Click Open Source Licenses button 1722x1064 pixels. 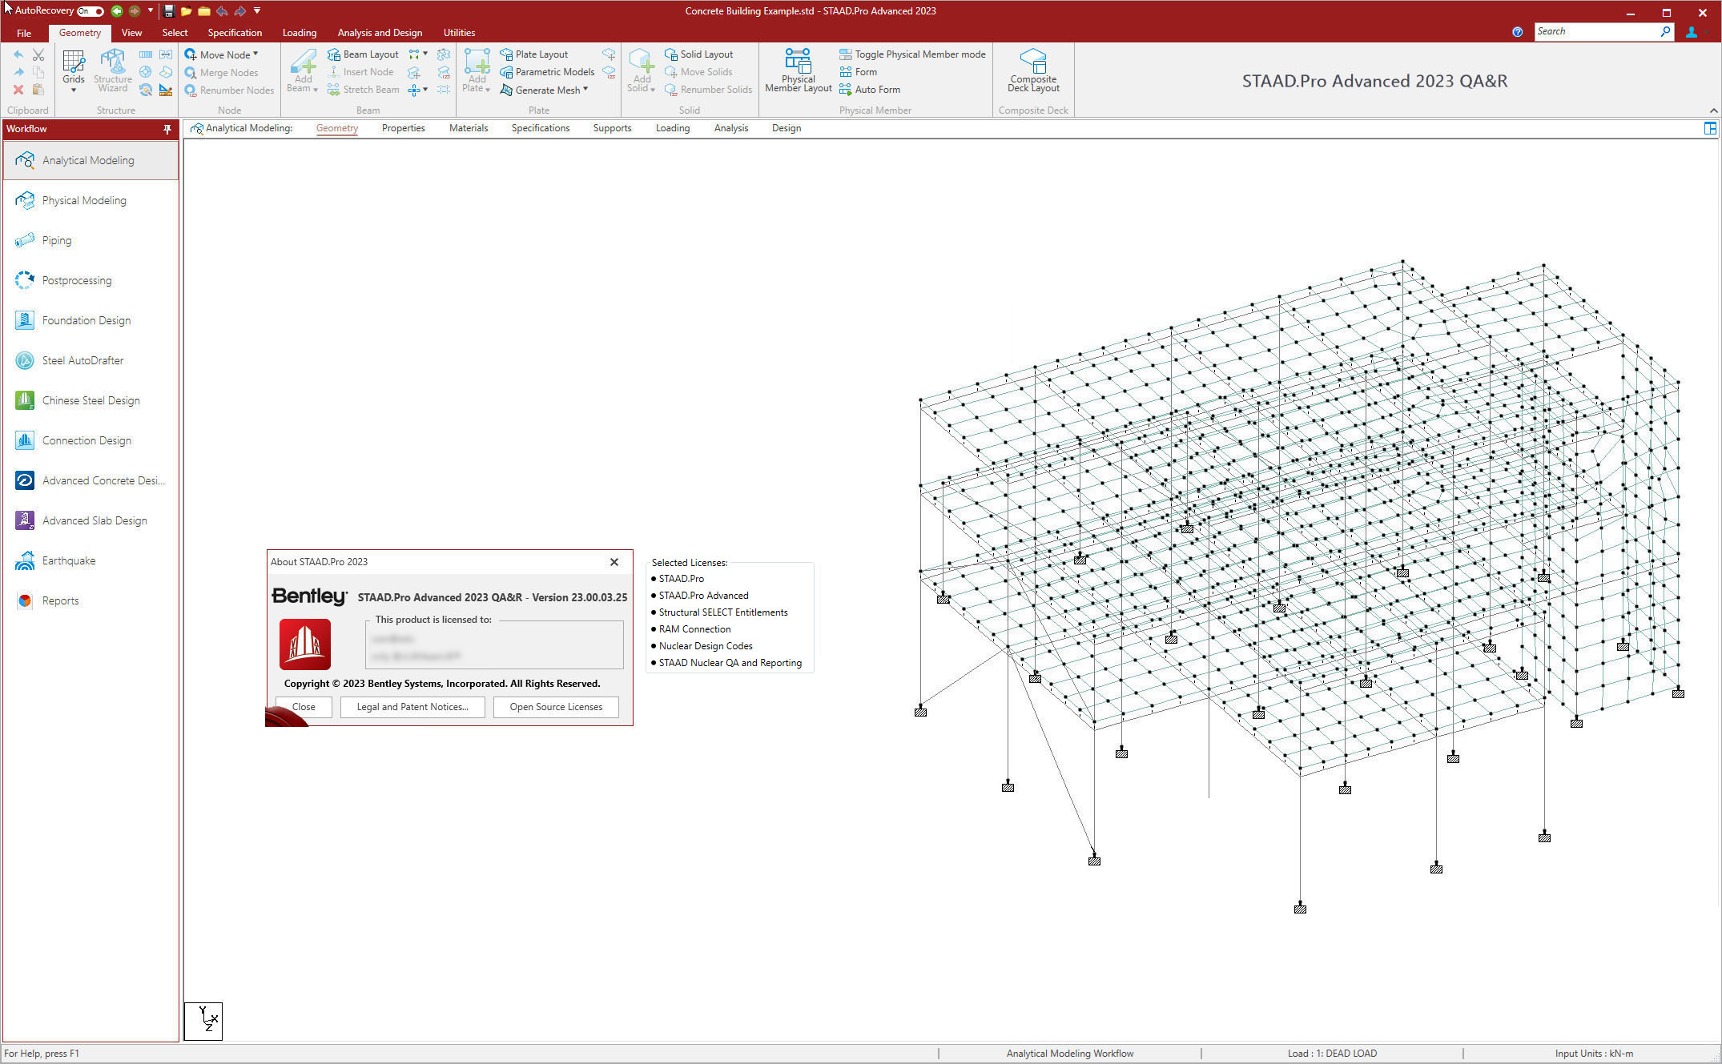pos(556,707)
